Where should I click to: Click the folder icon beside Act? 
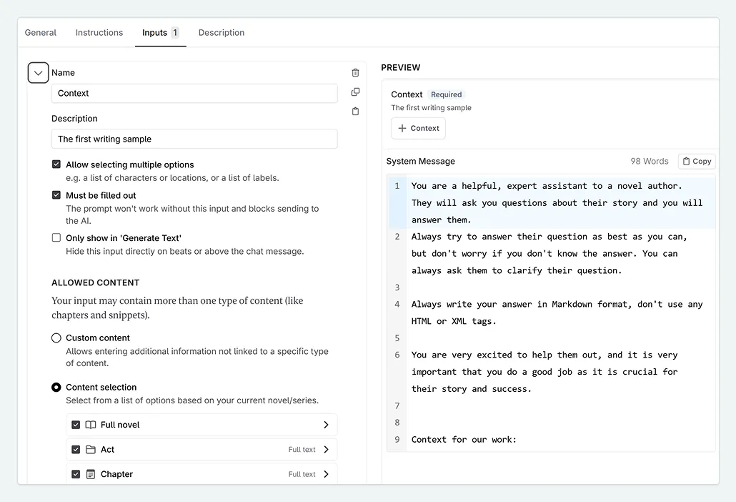[89, 449]
